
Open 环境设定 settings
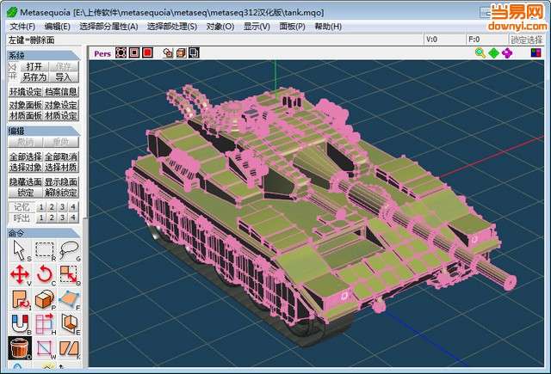tap(25, 92)
